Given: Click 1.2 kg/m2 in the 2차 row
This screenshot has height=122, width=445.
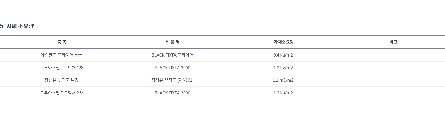Looking at the screenshot, I should (x=283, y=93).
